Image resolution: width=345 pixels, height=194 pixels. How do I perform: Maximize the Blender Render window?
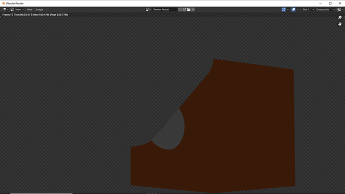click(330, 3)
